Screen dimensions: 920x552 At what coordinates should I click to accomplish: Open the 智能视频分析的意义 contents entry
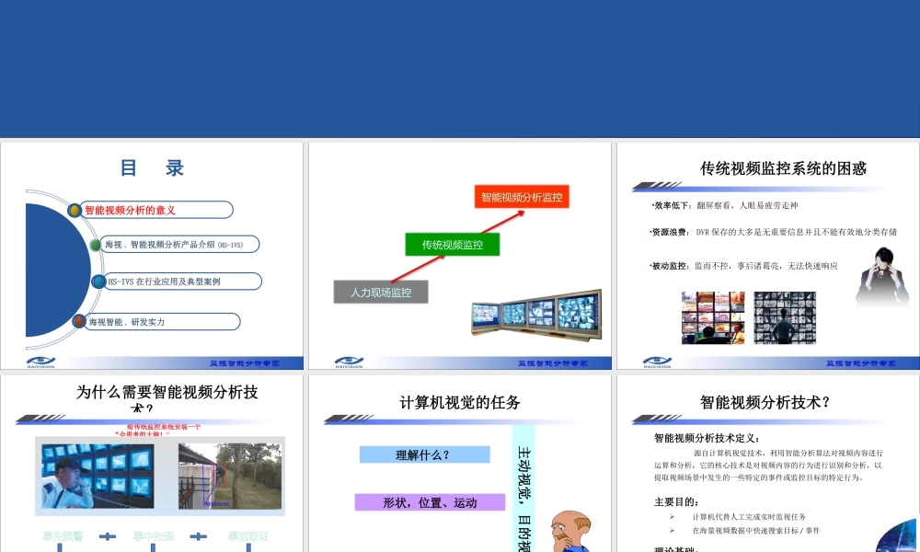156,210
